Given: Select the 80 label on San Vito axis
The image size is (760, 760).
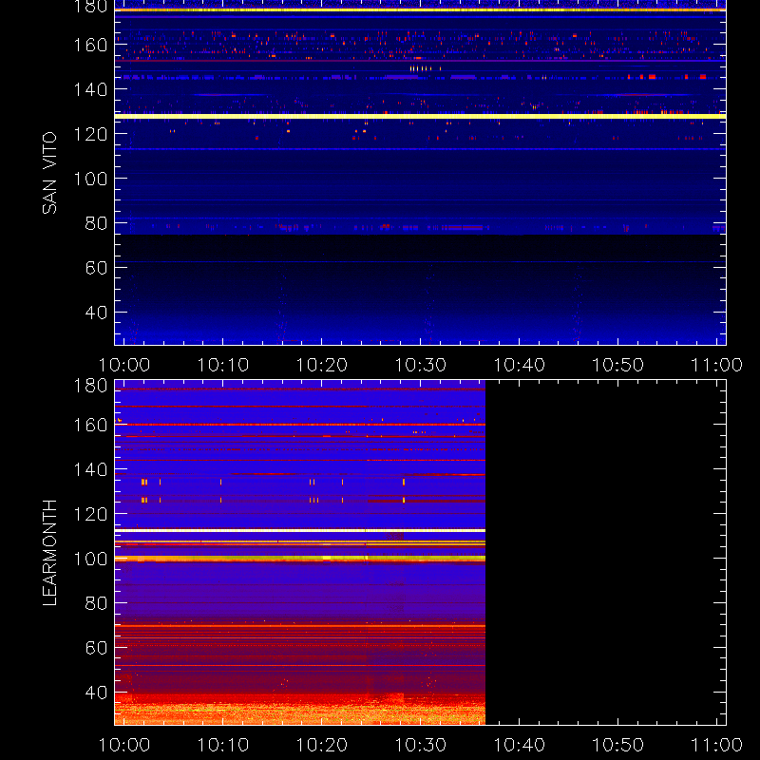Looking at the screenshot, I should pyautogui.click(x=97, y=223).
